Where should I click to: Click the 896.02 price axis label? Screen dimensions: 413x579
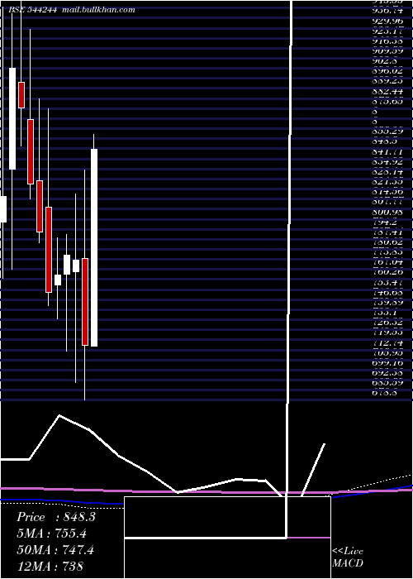tap(387, 72)
